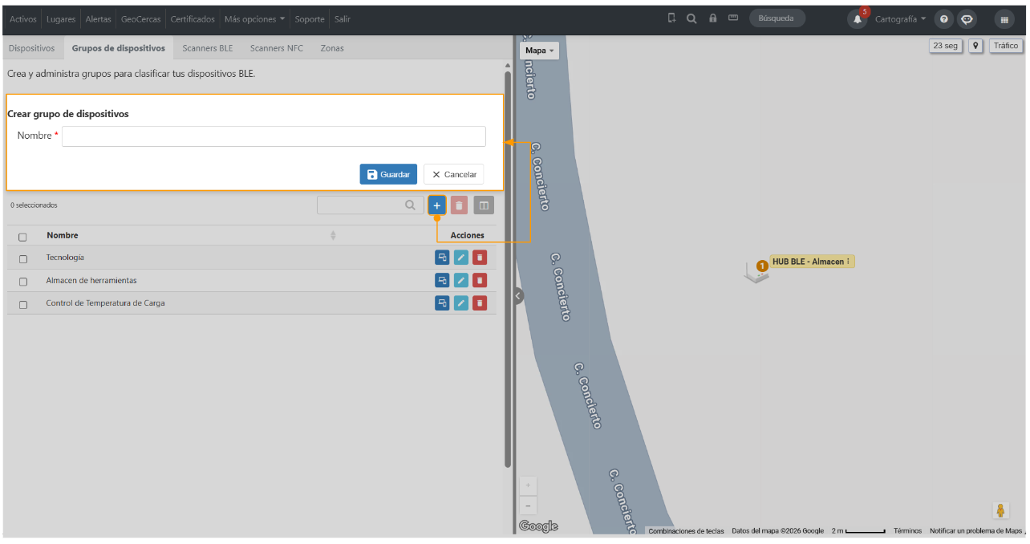This screenshot has width=1030, height=544.
Task: Click the location pin map button
Action: pos(975,46)
